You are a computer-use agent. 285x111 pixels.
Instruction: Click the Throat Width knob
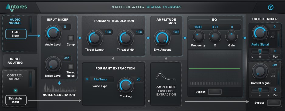[x=125, y=38]
